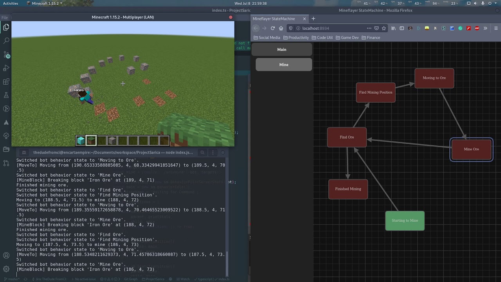Open the clock and calendar panel
This screenshot has height=282, width=501.
pyautogui.click(x=250, y=3)
